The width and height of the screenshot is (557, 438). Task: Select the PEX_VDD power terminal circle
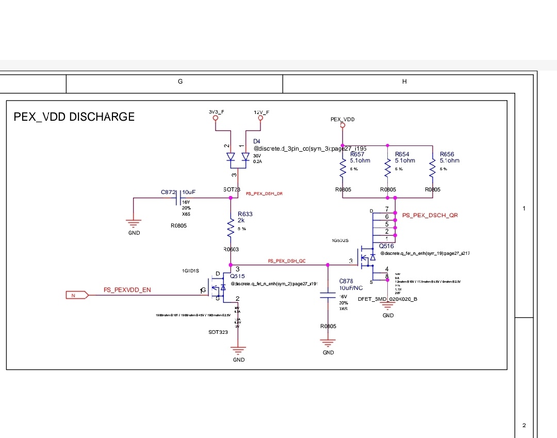coord(342,125)
